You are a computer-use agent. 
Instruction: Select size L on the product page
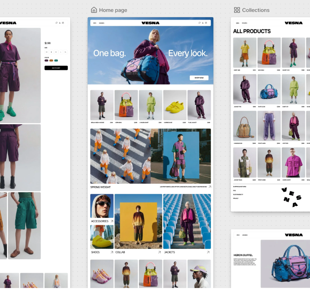pyautogui.click(x=61, y=52)
